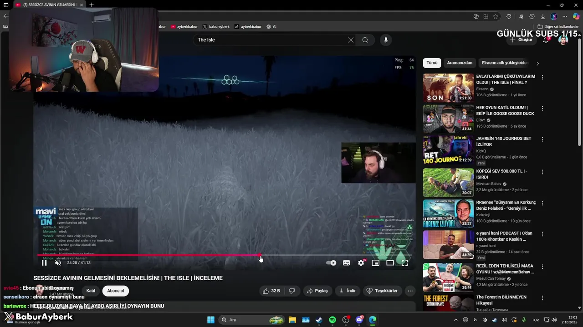Pause the YouTube video
583x327 pixels.
point(44,263)
